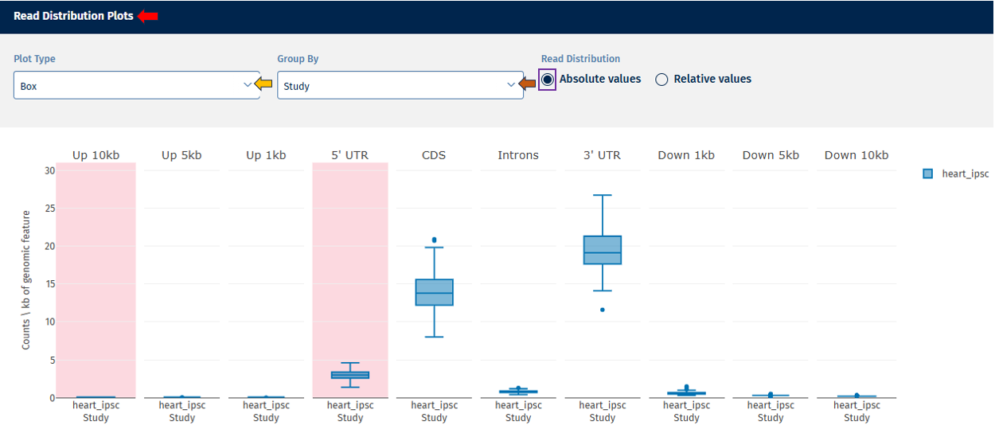Click the orange arrow next to Group By
This screenshot has height=429, width=995.
(527, 84)
